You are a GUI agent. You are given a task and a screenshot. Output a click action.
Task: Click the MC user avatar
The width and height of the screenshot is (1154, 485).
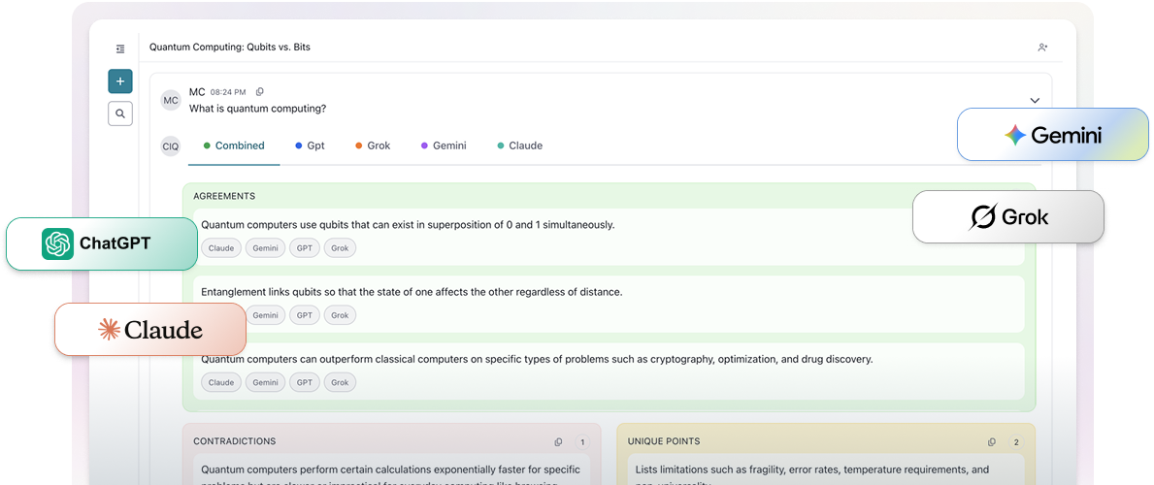point(171,101)
